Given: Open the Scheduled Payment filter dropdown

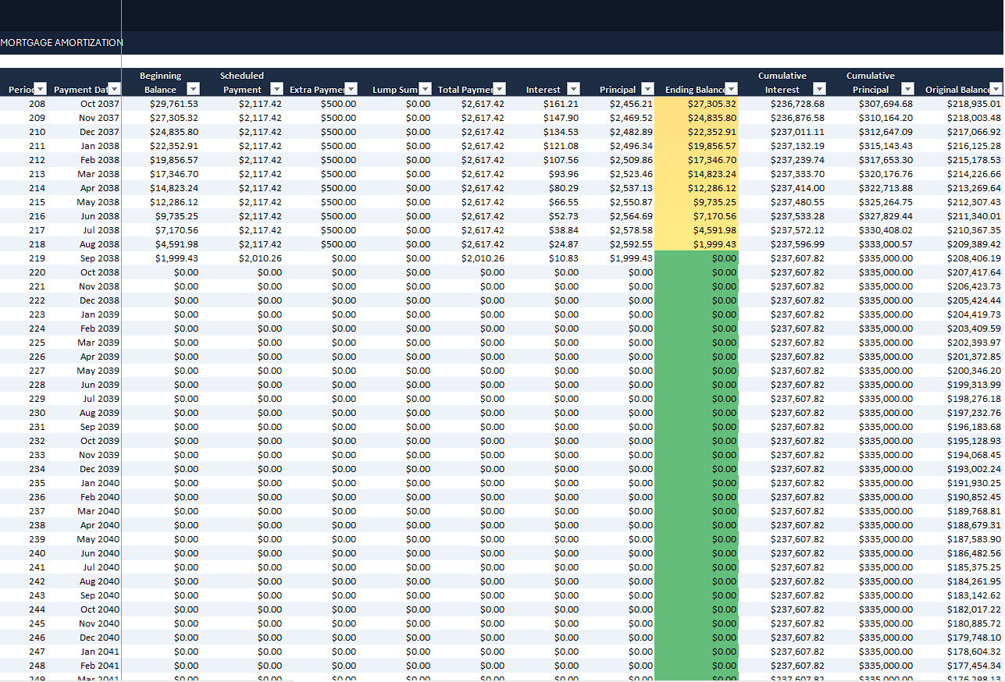Looking at the screenshot, I should 276,89.
